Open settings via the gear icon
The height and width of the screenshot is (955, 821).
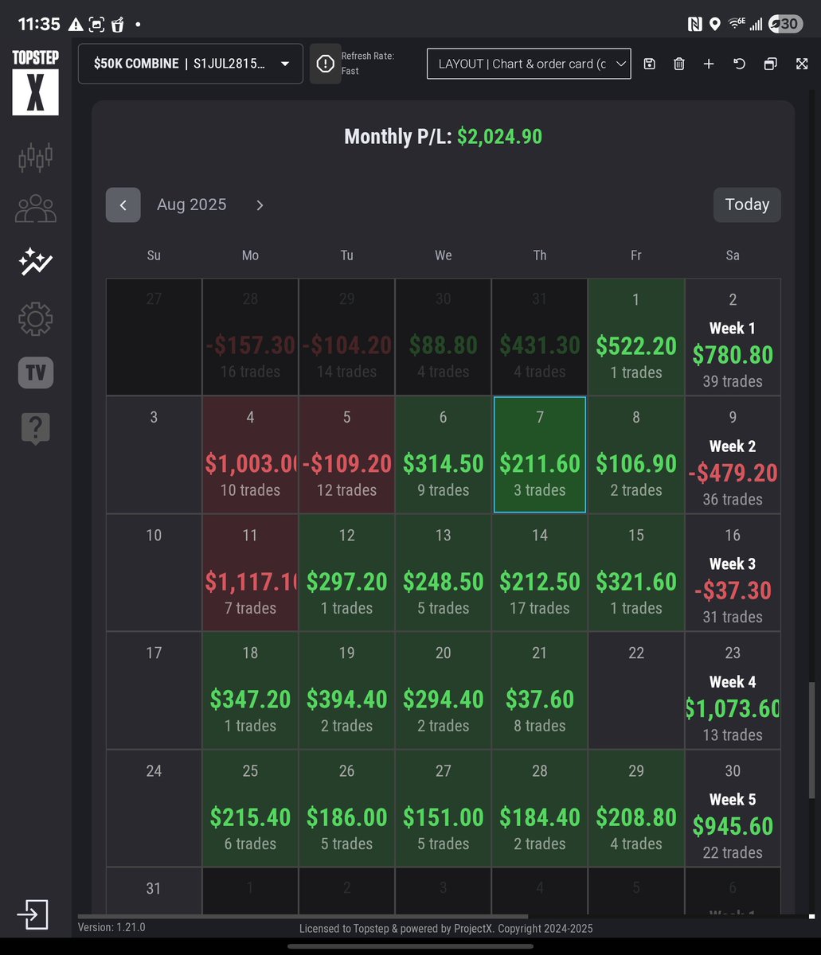pos(35,318)
